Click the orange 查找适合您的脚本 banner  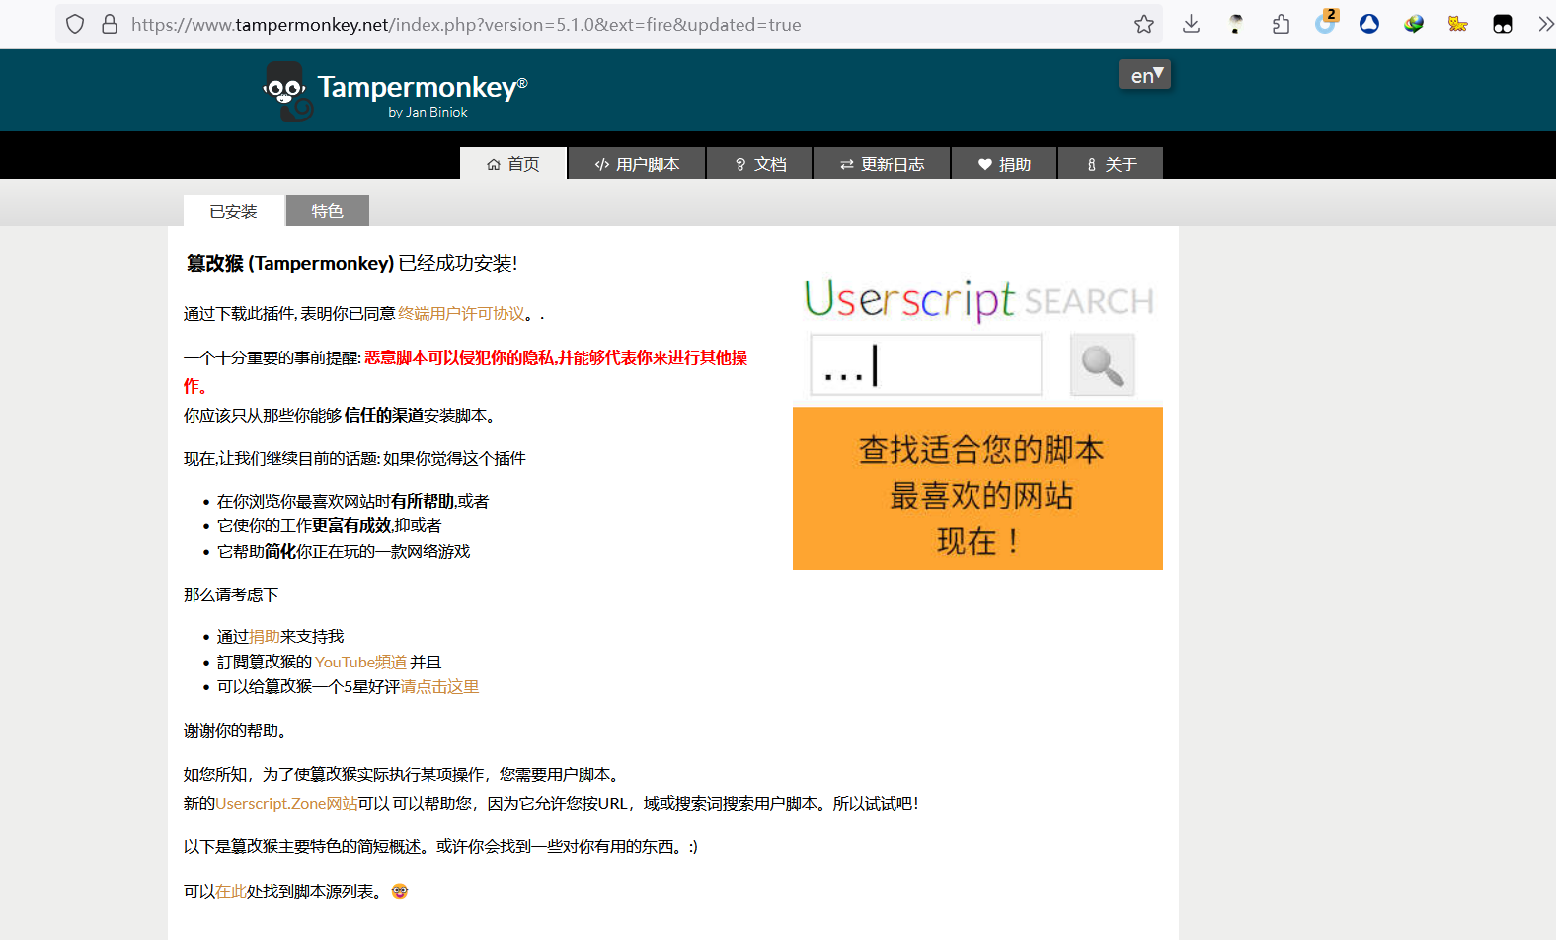(977, 488)
